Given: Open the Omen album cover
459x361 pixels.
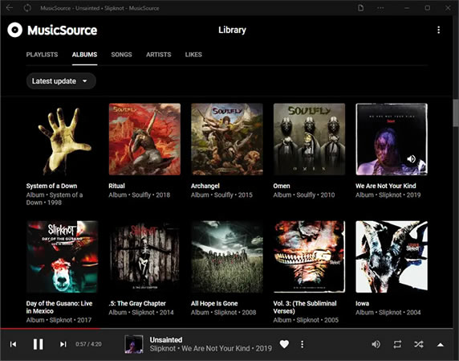Looking at the screenshot, I should point(309,139).
